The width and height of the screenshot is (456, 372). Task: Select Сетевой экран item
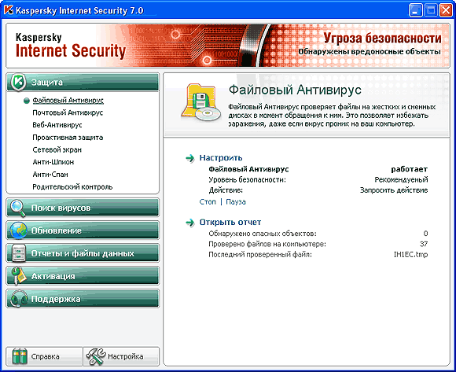57,149
